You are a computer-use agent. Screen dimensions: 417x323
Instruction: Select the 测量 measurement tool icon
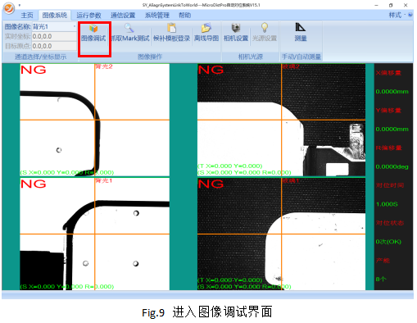[301, 27]
